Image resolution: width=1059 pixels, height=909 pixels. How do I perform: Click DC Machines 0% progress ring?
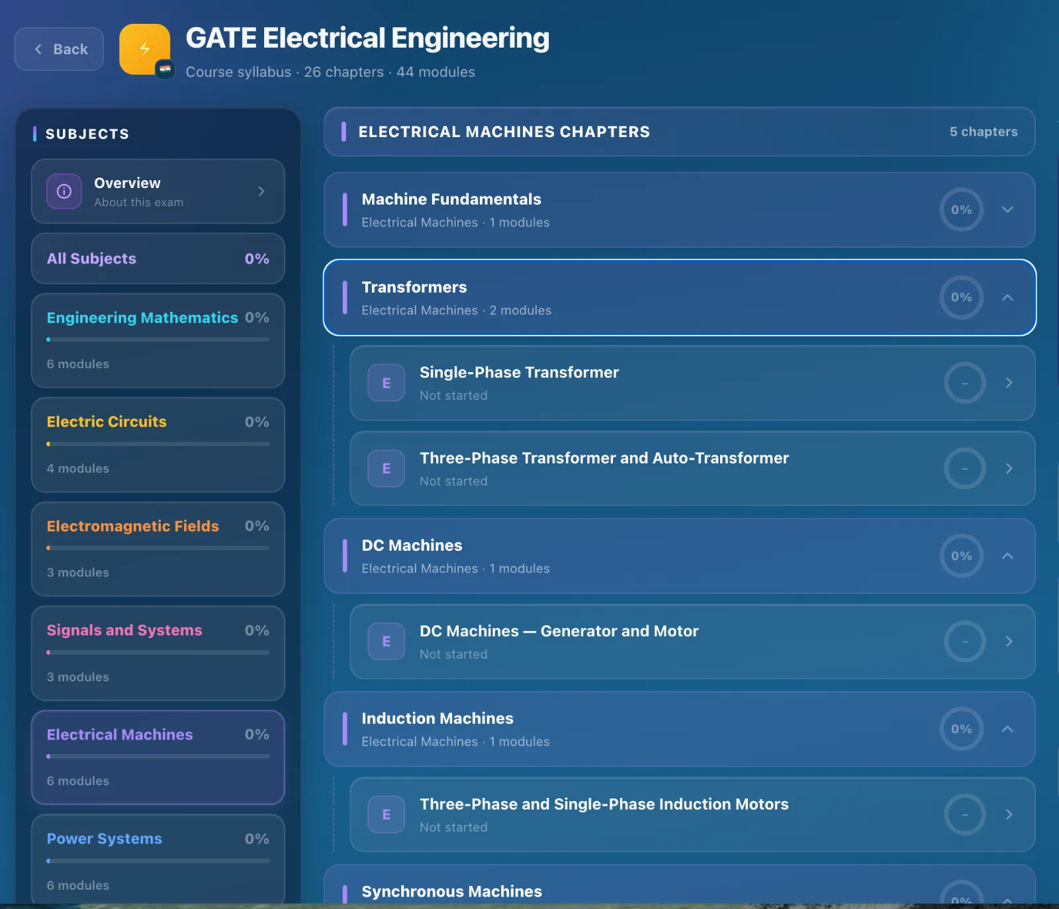click(962, 556)
